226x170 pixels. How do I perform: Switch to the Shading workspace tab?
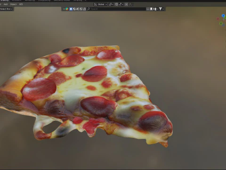tap(4, 0)
